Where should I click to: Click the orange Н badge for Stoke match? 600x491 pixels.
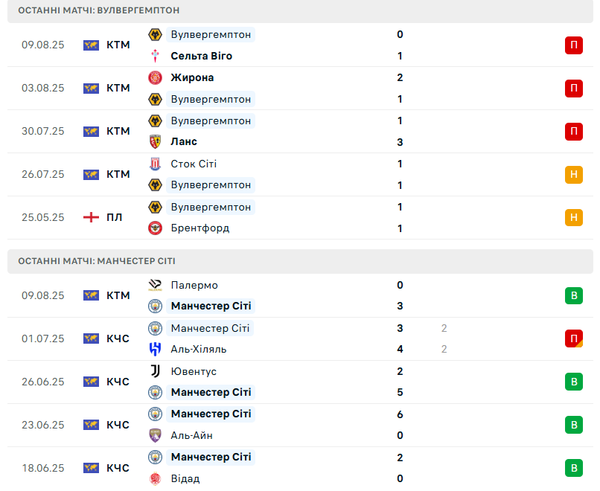coord(573,174)
